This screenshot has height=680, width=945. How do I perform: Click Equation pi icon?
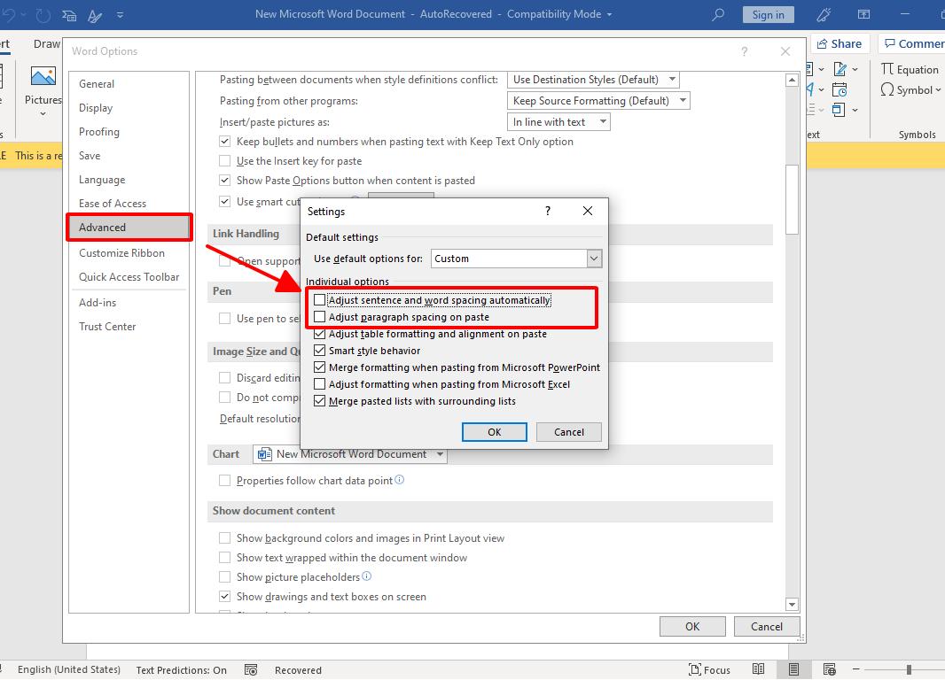(886, 69)
